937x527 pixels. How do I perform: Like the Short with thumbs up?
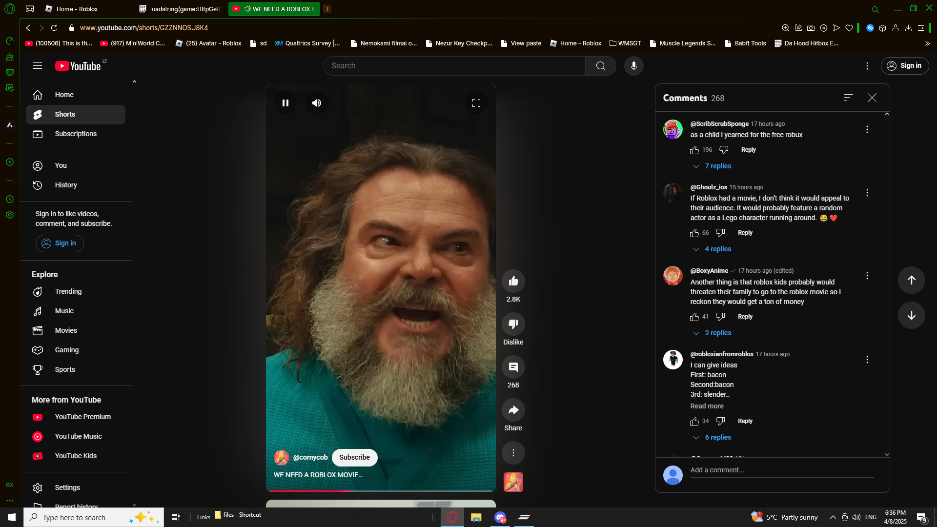coord(513,281)
